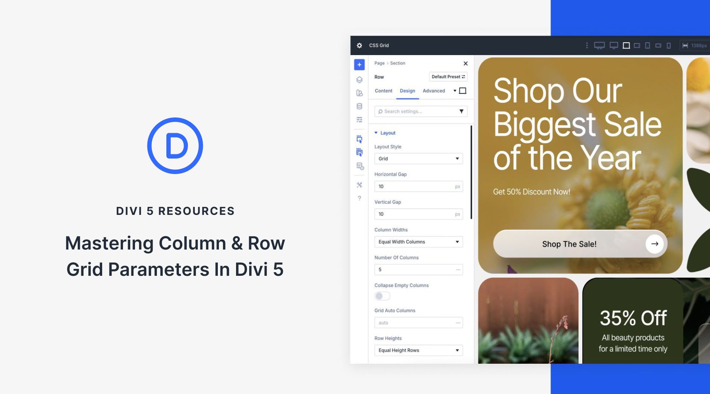Enable the hover state checkbox beside Advanced tab
The image size is (710, 394).
click(x=462, y=90)
